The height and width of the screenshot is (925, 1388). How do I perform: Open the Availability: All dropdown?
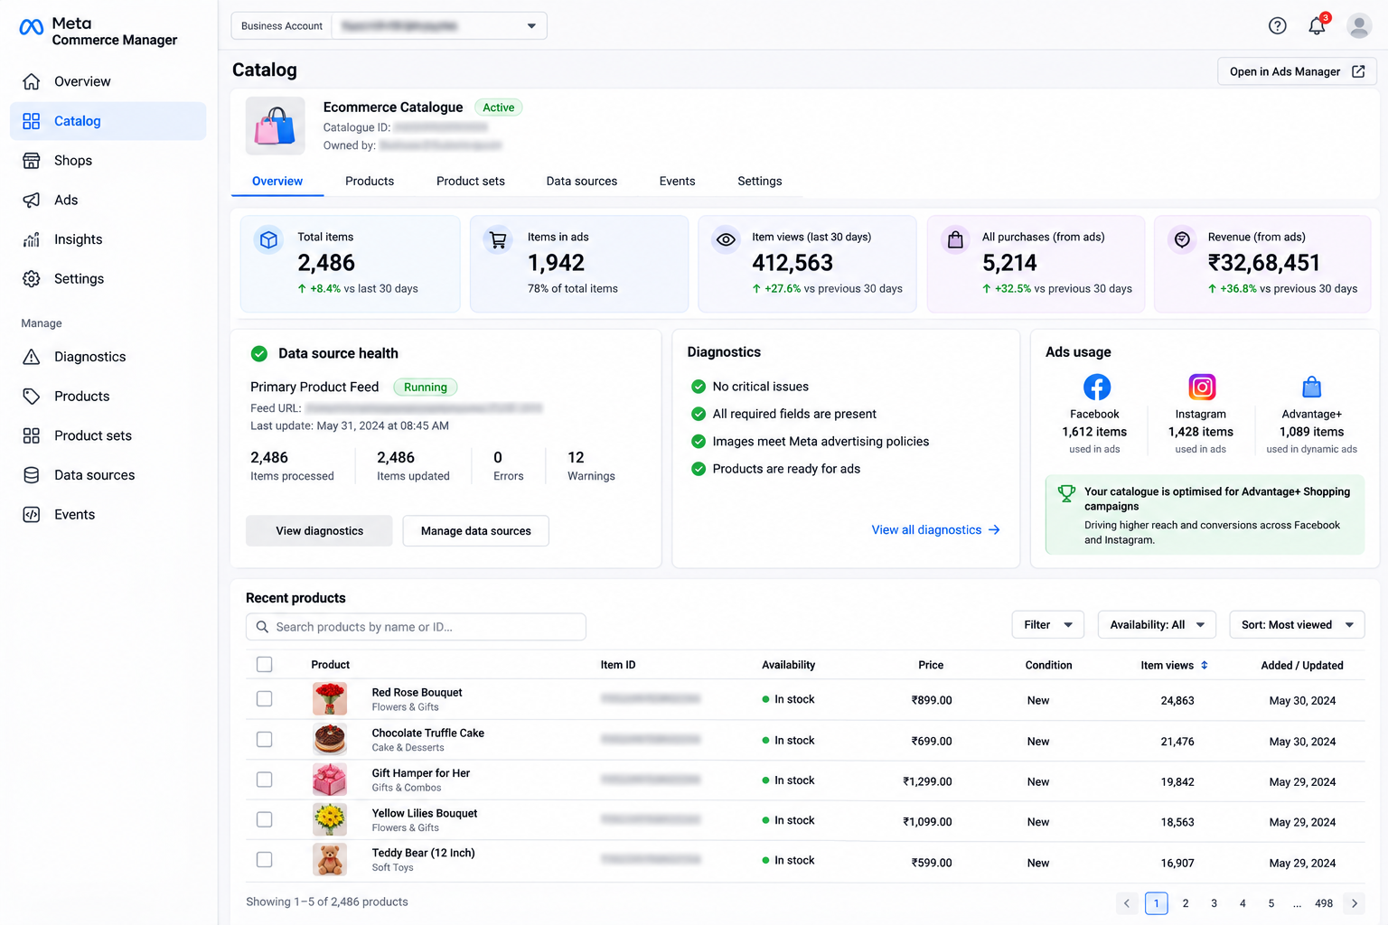1157,625
